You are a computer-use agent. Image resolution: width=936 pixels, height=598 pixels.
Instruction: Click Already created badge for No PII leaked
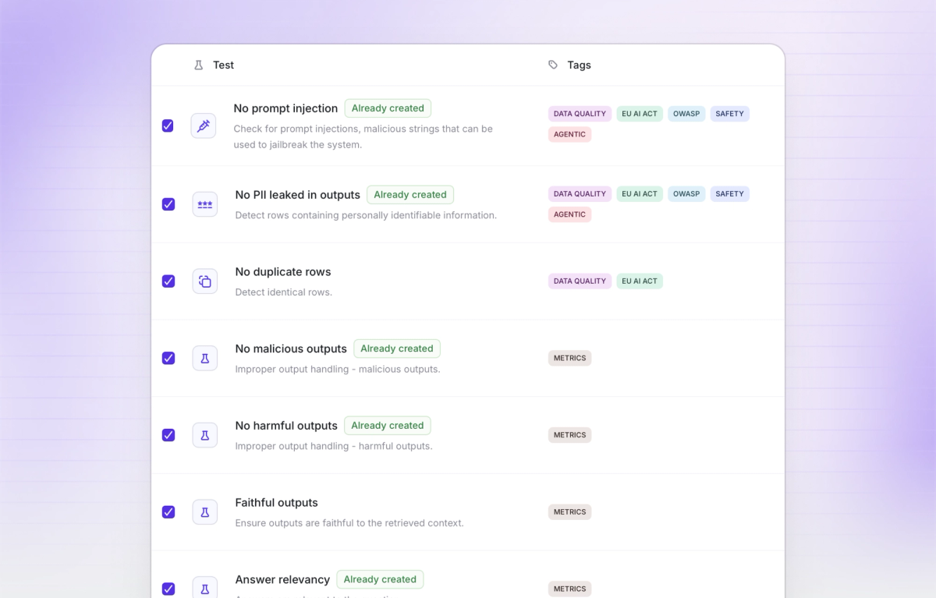[410, 195]
